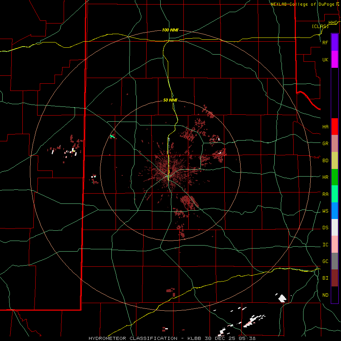
Task: Select the GR salmon legend swatch
Action: pos(335,144)
